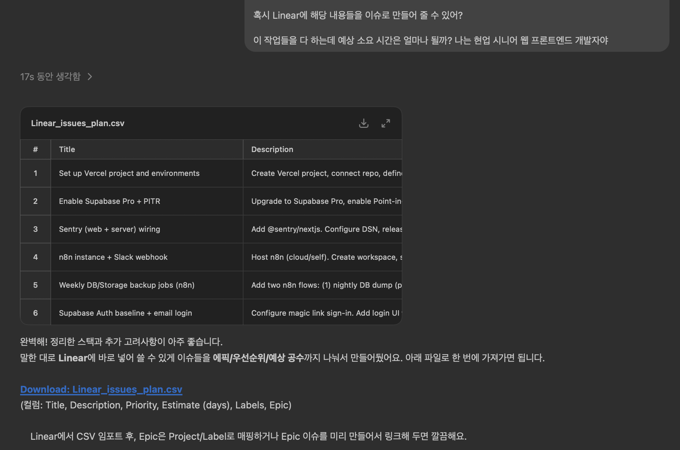Viewport: 680px width, 450px height.
Task: Select the 'Set up Vercel project and environments' cell
Action: pos(129,173)
